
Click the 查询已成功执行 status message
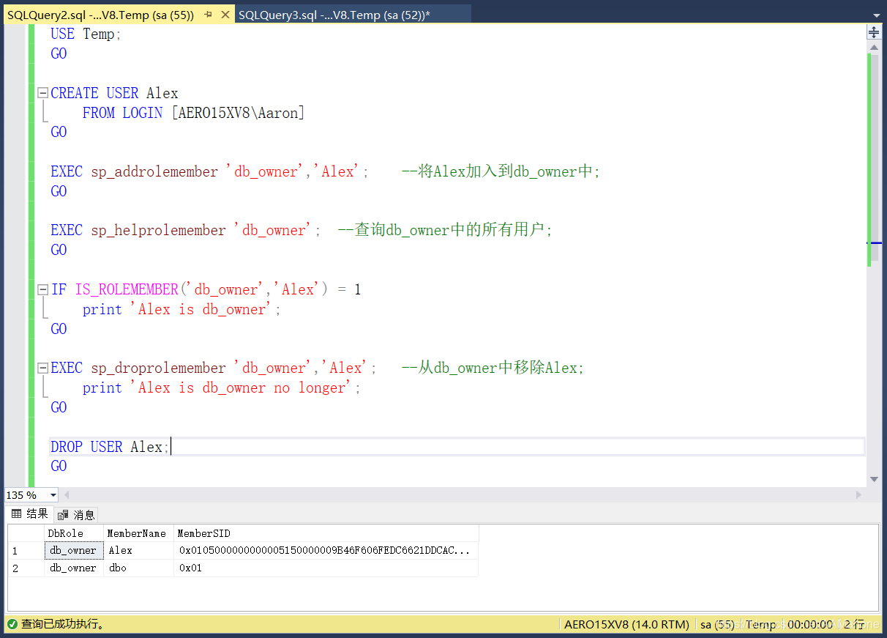pos(63,624)
